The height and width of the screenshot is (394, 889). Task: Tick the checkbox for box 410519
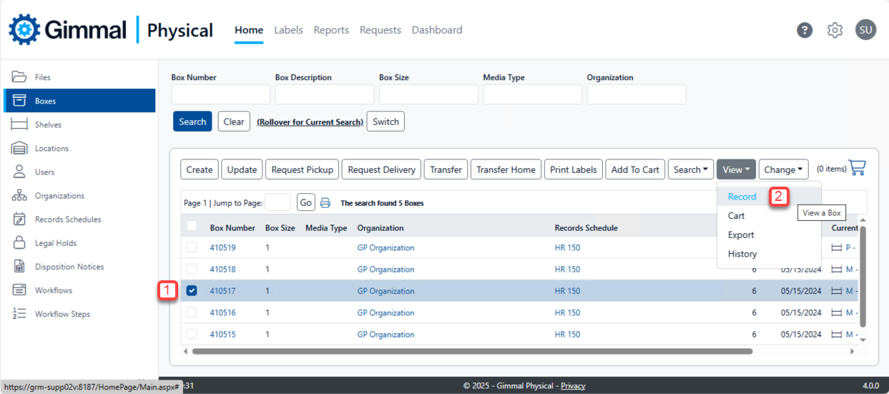[x=192, y=247]
